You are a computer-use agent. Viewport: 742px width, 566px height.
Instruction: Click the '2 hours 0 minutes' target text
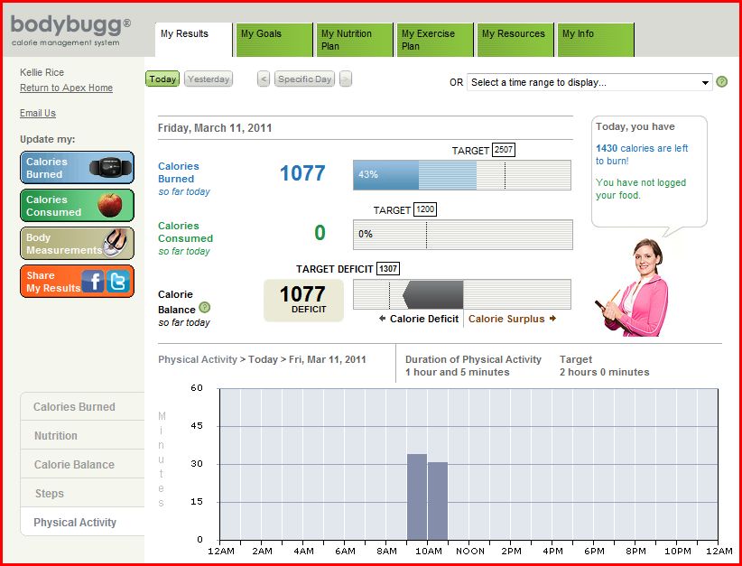pos(604,372)
